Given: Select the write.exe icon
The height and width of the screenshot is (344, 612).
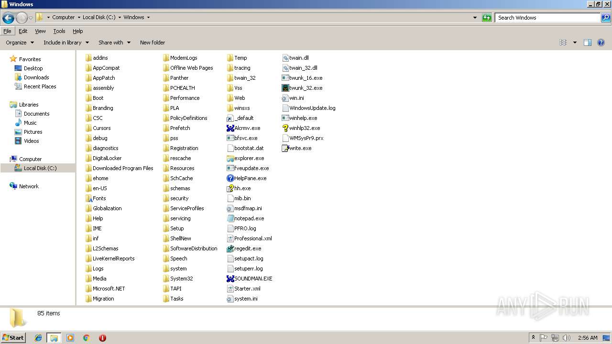Looking at the screenshot, I should click(285, 148).
